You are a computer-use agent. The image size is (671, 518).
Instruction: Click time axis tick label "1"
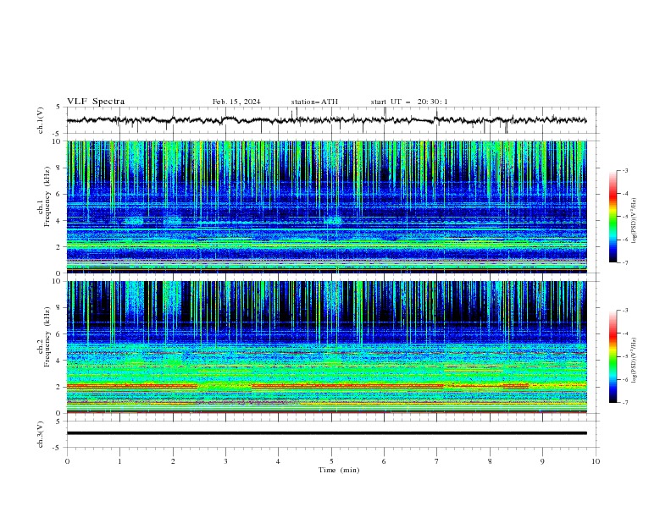pos(120,461)
